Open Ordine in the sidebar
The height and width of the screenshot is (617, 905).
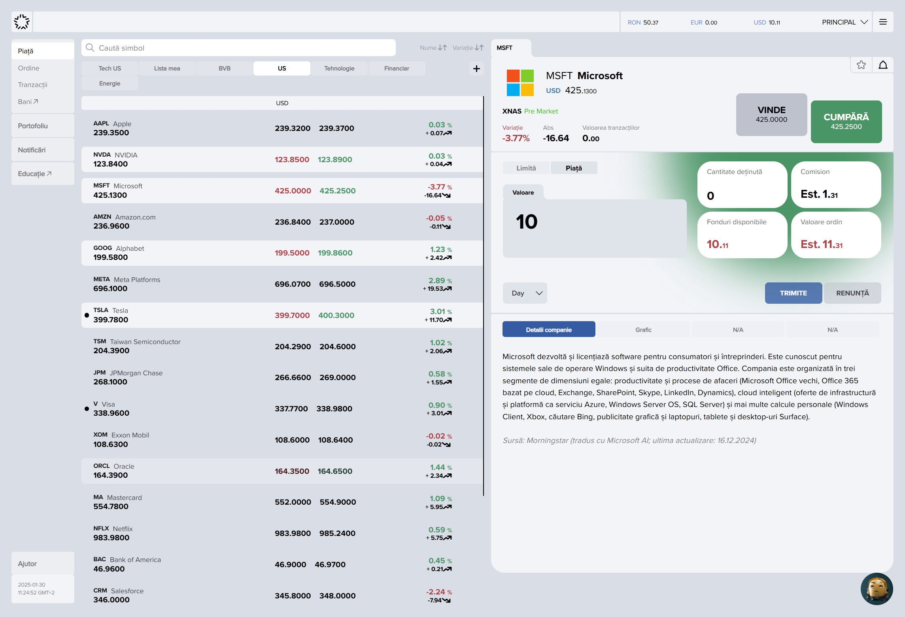coord(28,68)
